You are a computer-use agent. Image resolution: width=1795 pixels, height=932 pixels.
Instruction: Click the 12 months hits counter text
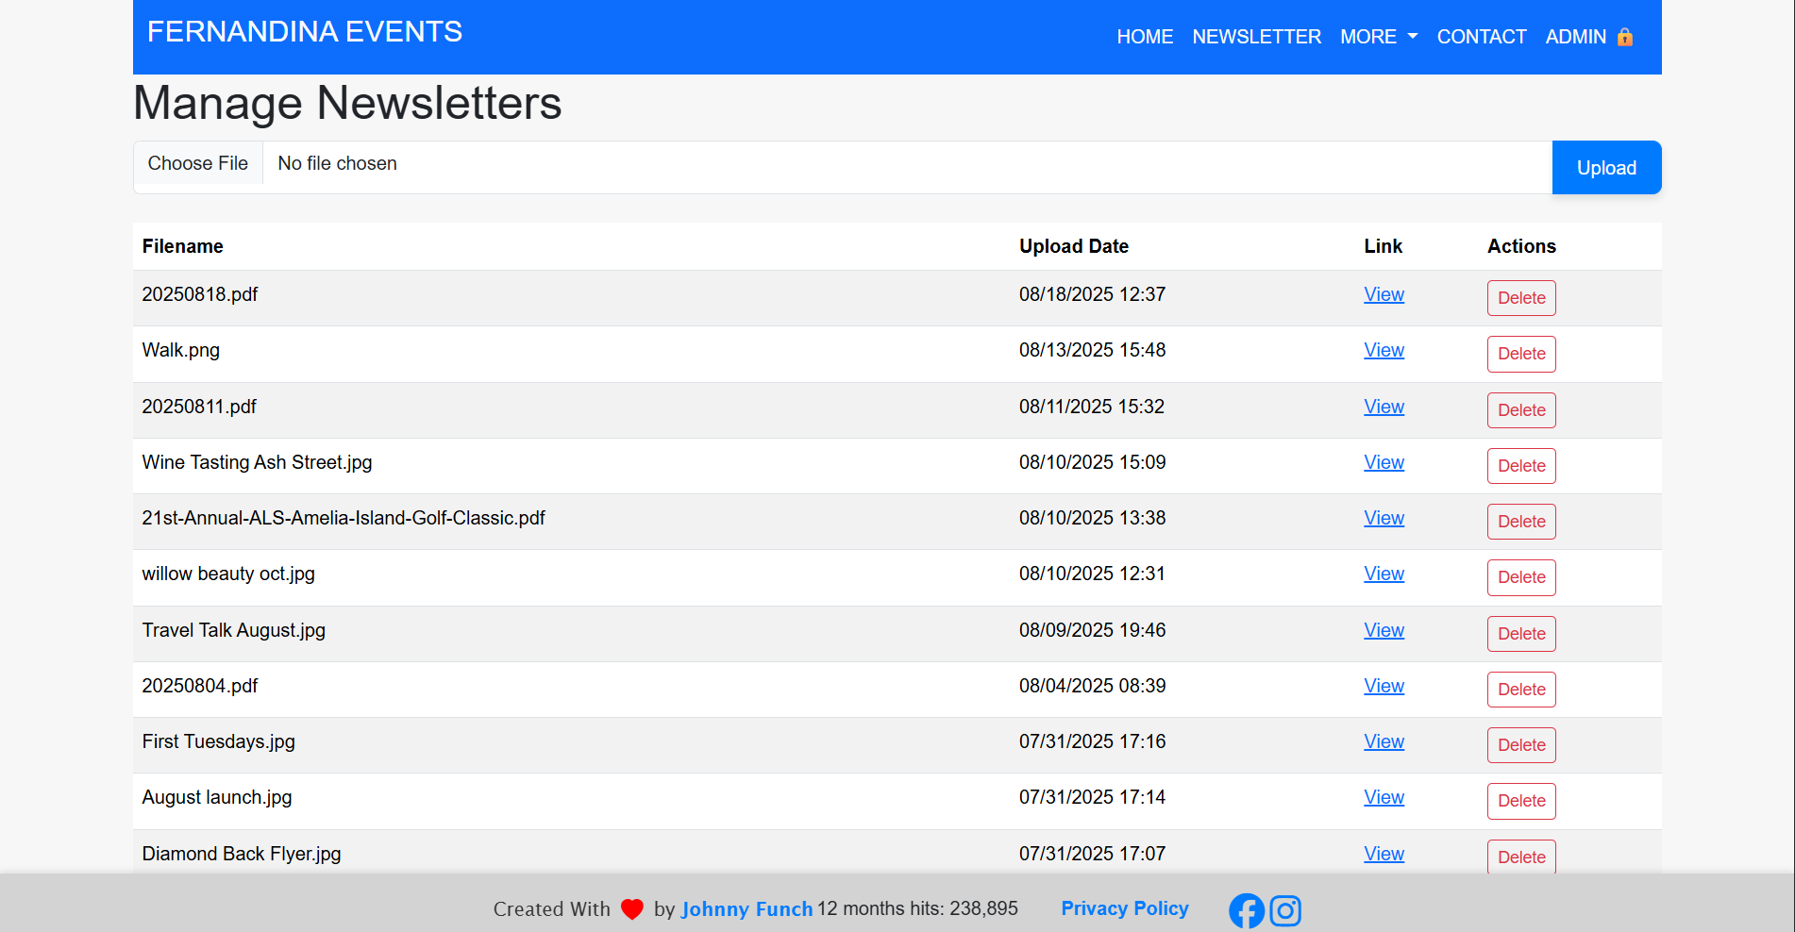click(917, 908)
